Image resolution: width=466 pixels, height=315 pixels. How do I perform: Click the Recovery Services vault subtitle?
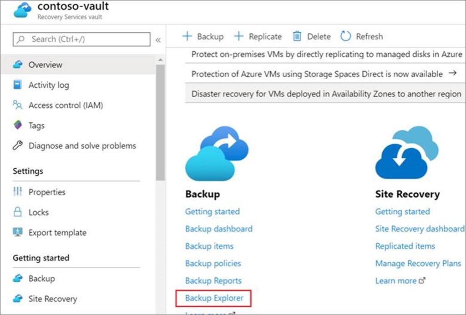pos(70,17)
